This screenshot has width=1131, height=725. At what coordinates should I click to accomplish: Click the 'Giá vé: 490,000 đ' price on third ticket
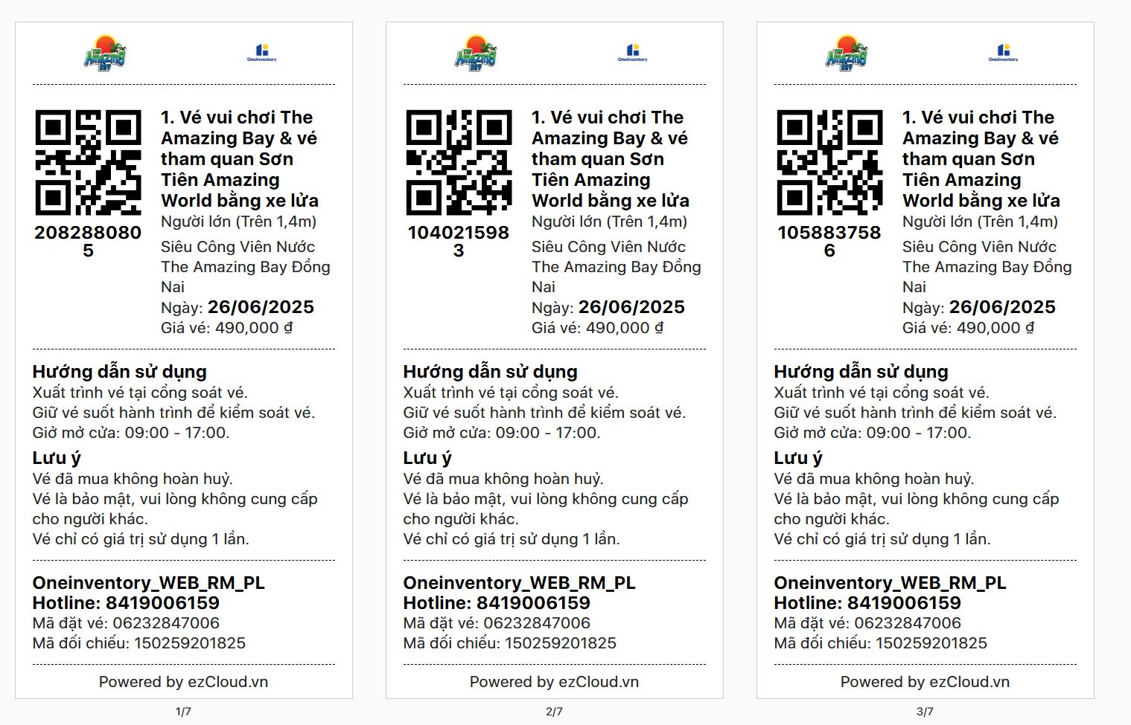(968, 328)
